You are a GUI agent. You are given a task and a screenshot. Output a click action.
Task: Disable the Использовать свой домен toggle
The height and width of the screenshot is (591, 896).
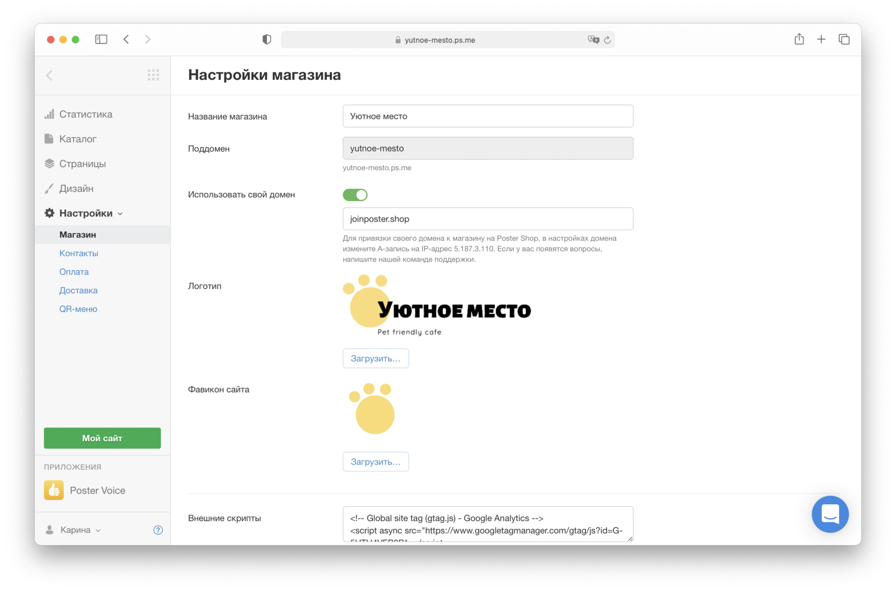coord(355,195)
